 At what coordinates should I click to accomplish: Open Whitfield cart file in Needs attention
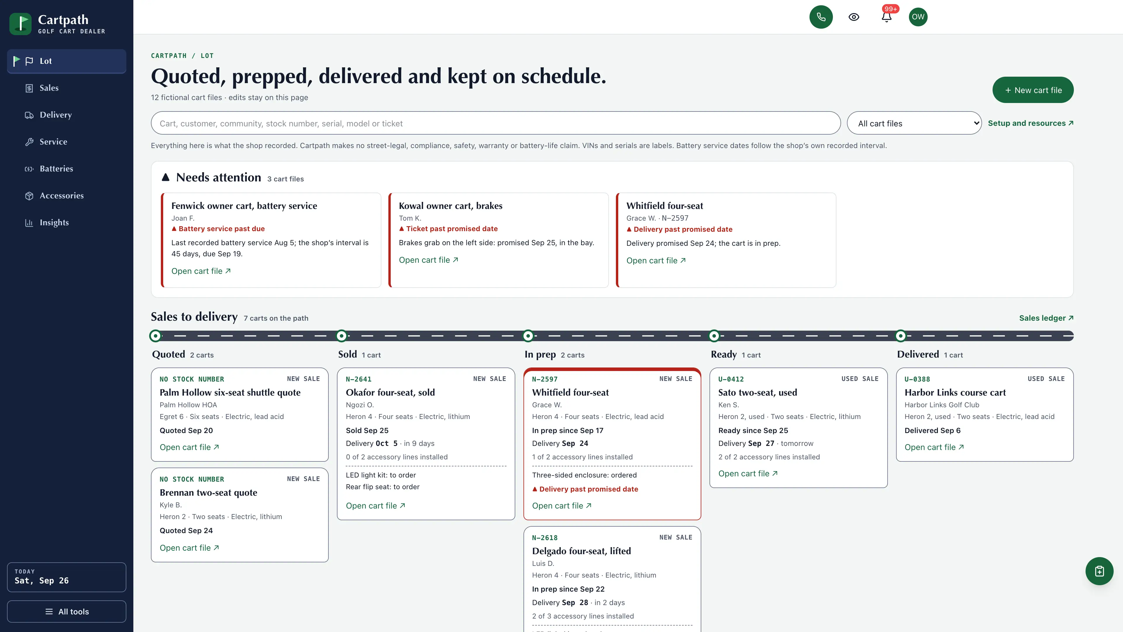click(x=656, y=260)
